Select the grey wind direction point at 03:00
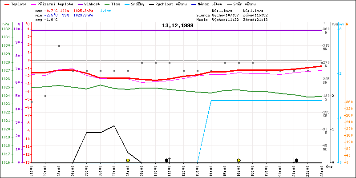 (59, 46)
